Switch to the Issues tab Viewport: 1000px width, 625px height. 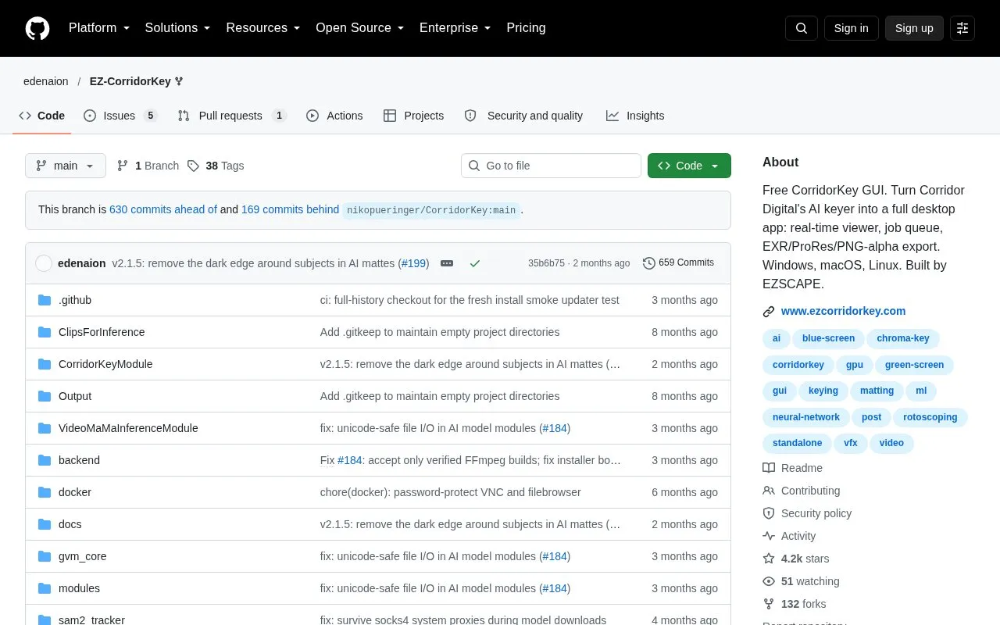point(120,116)
